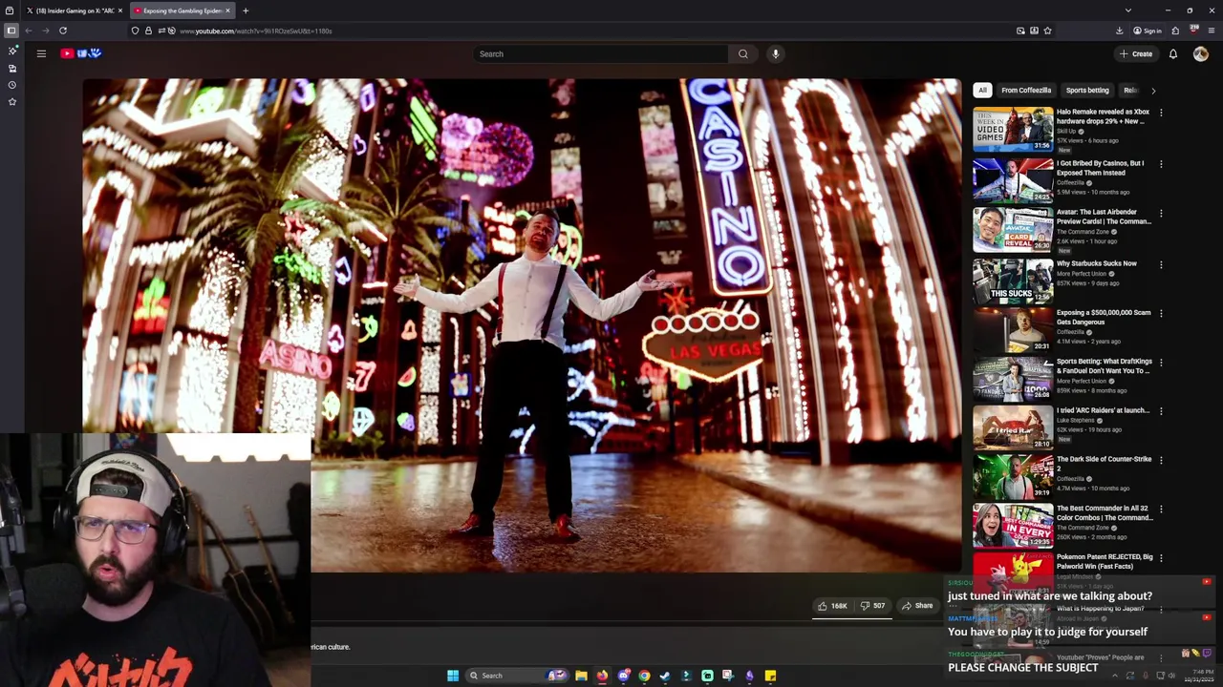This screenshot has width=1223, height=687.
Task: Click the Create button
Action: (x=1136, y=53)
